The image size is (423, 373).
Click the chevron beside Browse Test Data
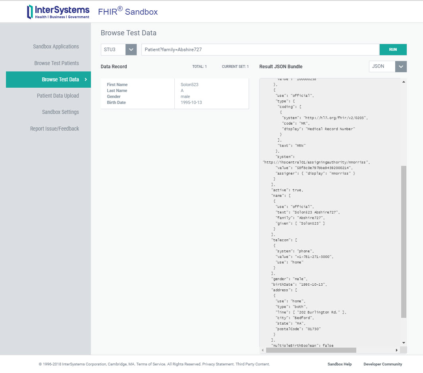[x=86, y=79]
